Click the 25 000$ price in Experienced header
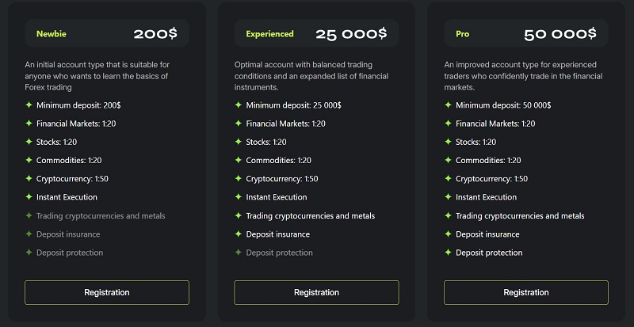634x327 pixels. pos(351,34)
